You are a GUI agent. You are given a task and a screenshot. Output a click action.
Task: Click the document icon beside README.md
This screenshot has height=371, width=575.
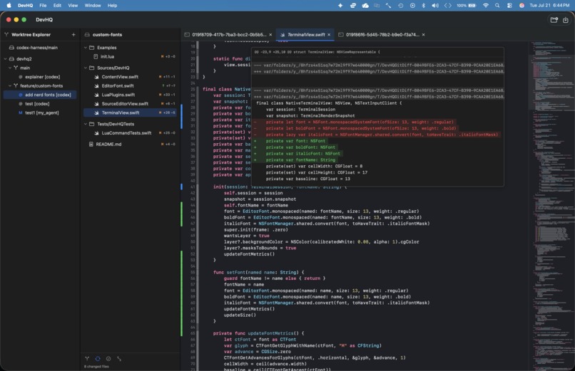pyautogui.click(x=91, y=144)
